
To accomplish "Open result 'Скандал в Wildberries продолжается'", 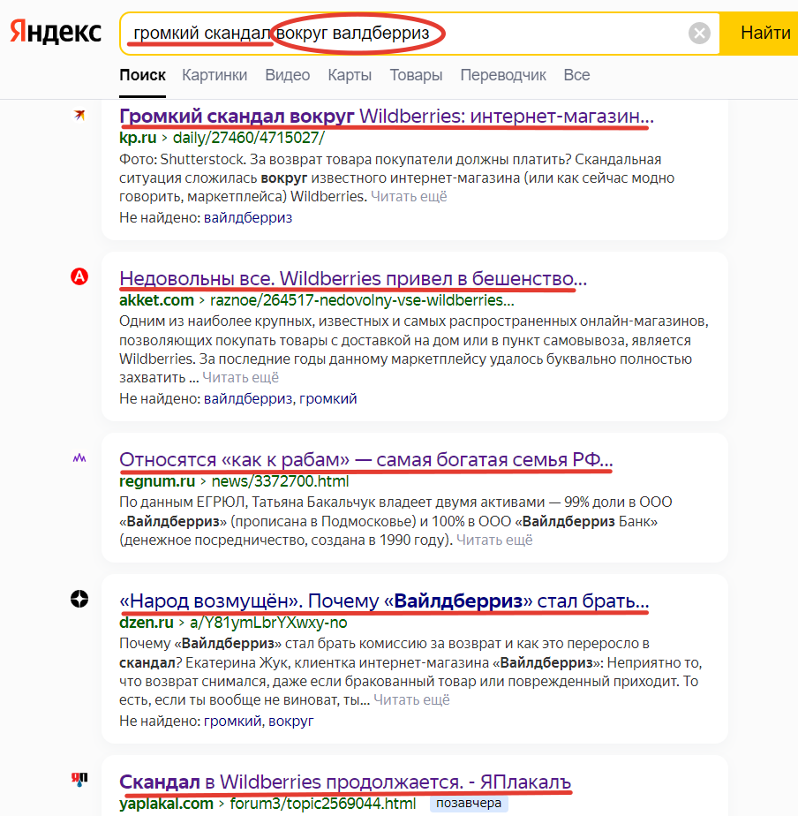I will [345, 782].
